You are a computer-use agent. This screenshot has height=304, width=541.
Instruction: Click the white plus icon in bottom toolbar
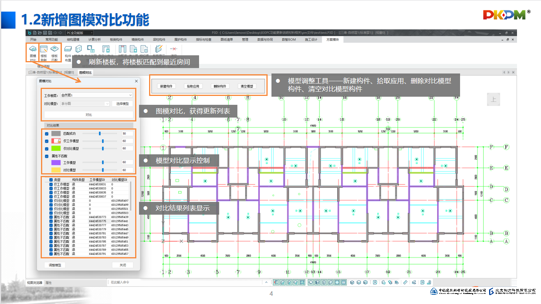coord(337,282)
